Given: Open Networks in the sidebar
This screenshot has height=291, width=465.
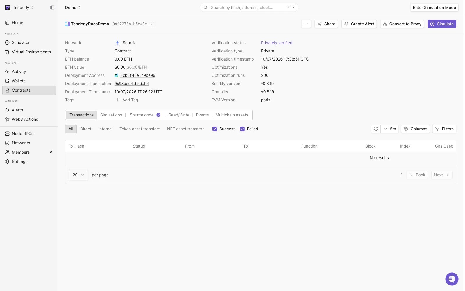Looking at the screenshot, I should coord(29,143).
